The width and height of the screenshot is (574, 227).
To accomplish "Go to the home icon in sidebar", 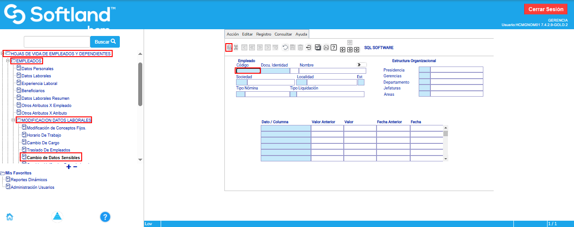I will tap(9, 217).
